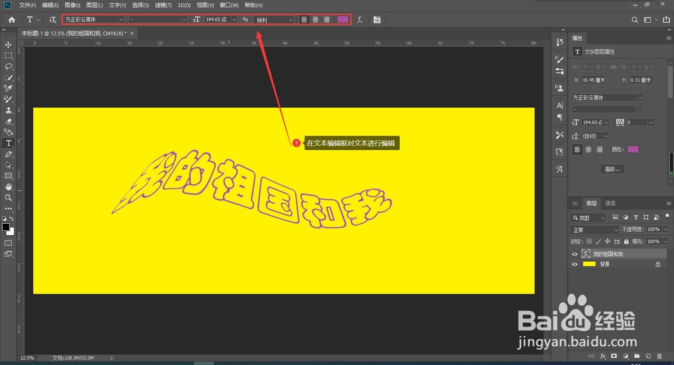Click the Search icon at top right
674x365 pixels.
pos(635,20)
